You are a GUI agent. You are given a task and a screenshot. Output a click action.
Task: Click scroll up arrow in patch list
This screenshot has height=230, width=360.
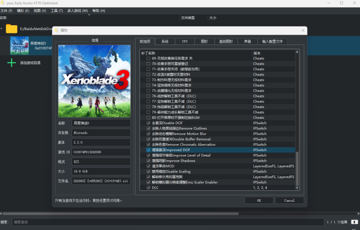click(297, 52)
